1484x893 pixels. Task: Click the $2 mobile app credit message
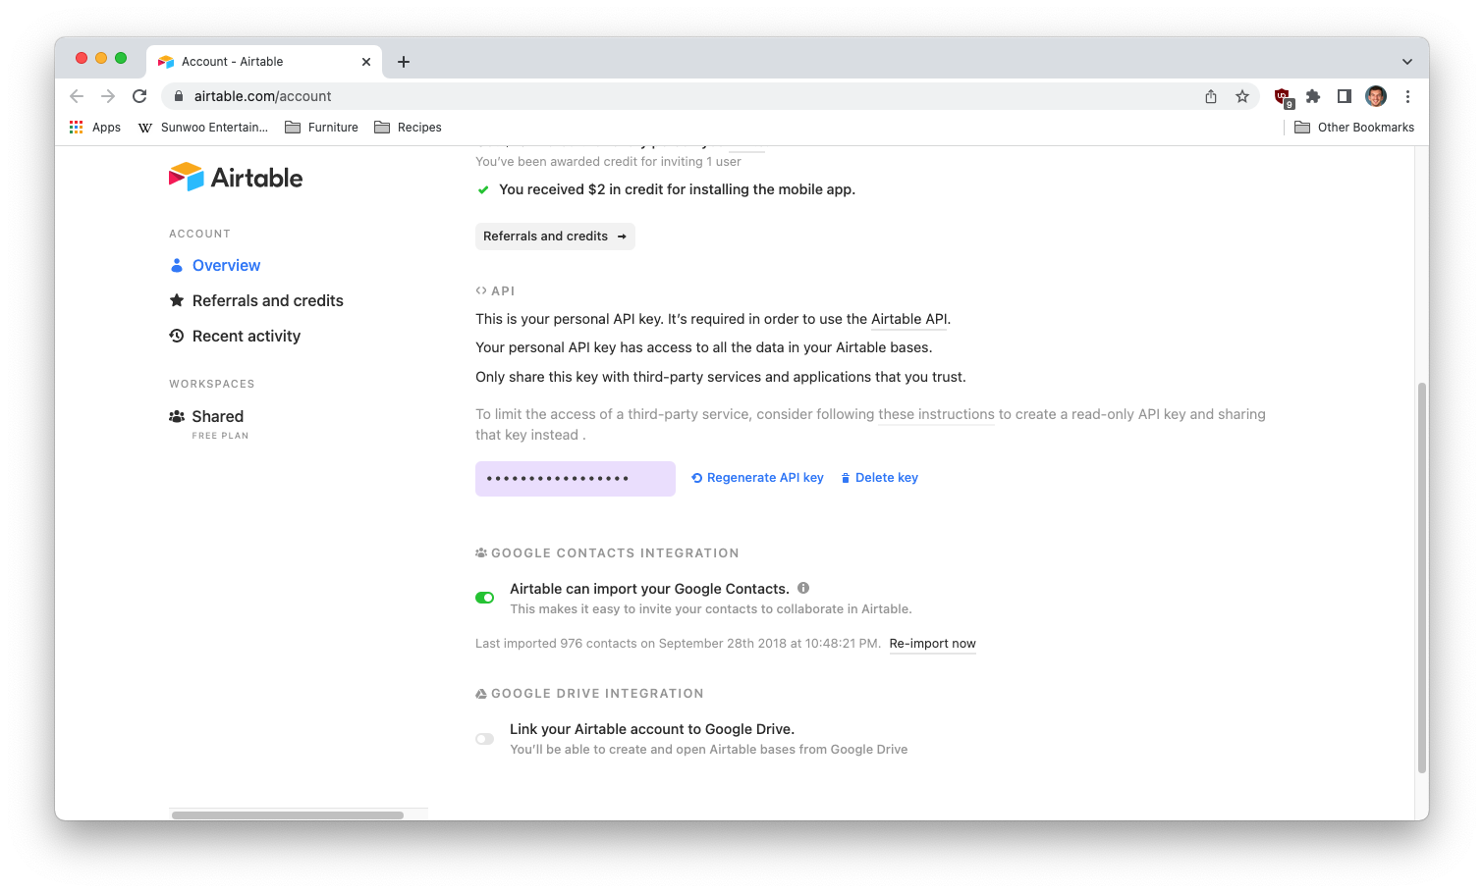pos(677,189)
